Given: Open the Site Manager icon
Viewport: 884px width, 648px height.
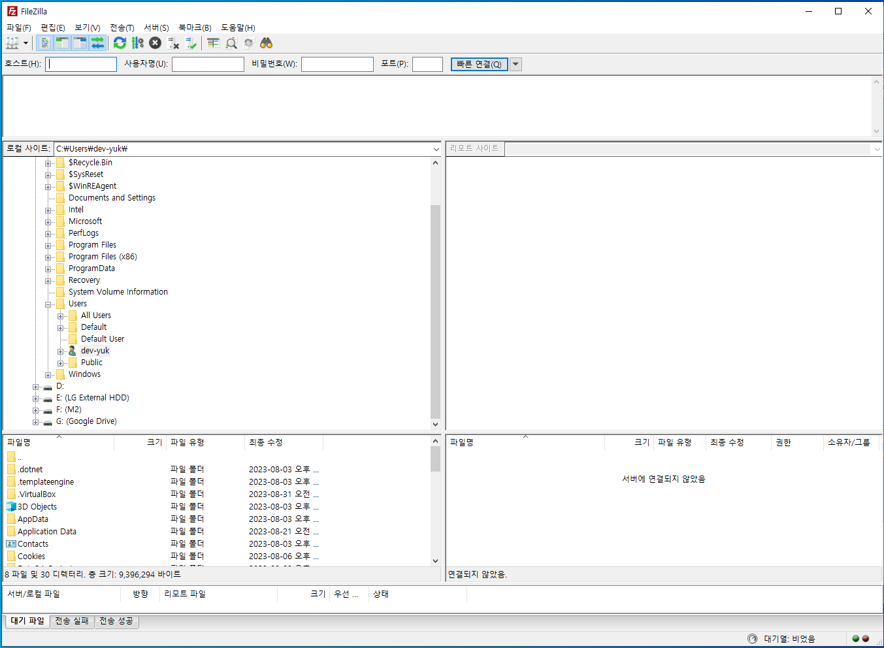Looking at the screenshot, I should [12, 43].
